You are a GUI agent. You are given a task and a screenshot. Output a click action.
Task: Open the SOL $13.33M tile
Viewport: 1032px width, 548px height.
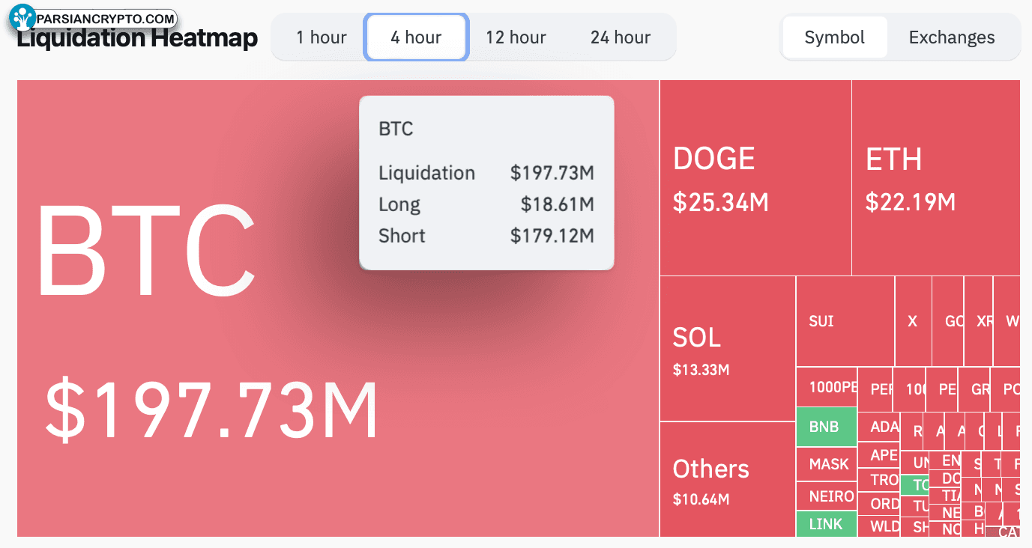[x=728, y=349]
